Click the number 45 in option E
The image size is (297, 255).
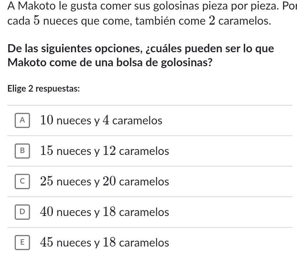(47, 242)
